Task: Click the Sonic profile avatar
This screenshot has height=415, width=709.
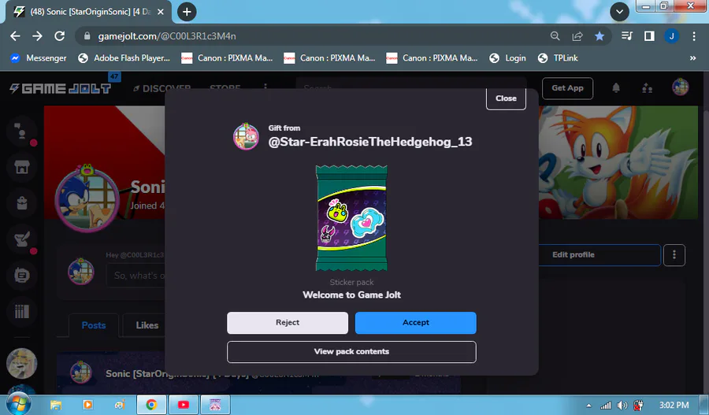Action: pyautogui.click(x=87, y=199)
